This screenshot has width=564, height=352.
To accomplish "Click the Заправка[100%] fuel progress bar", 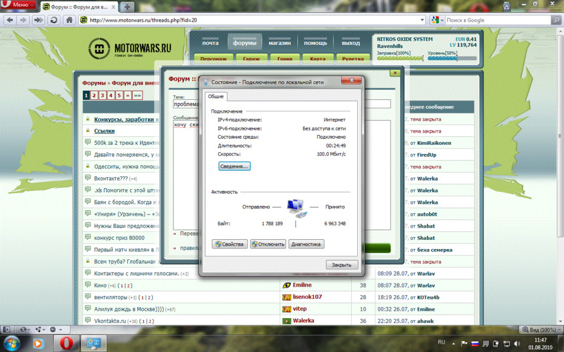I will (x=400, y=59).
